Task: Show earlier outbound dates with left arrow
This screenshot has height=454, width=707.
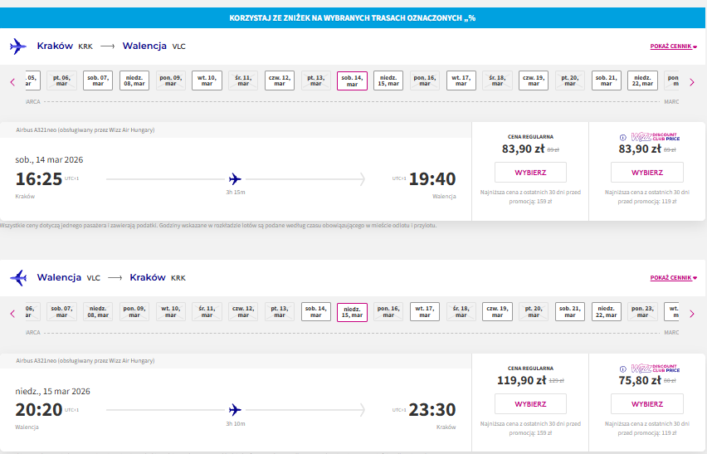Action: point(12,82)
